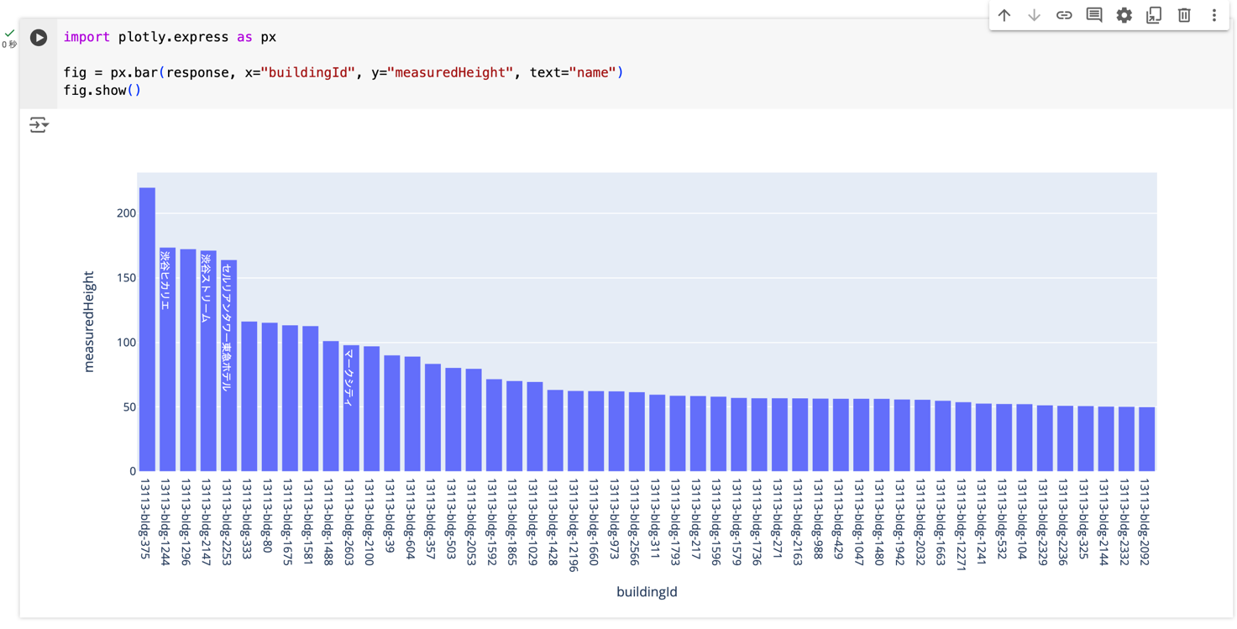
Task: Click the bar labeled マークシティ
Action: 351,408
